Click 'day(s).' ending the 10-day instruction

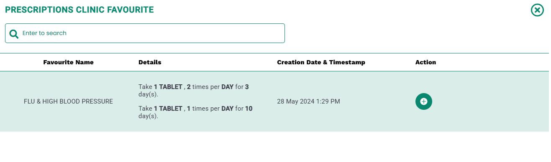(148, 116)
